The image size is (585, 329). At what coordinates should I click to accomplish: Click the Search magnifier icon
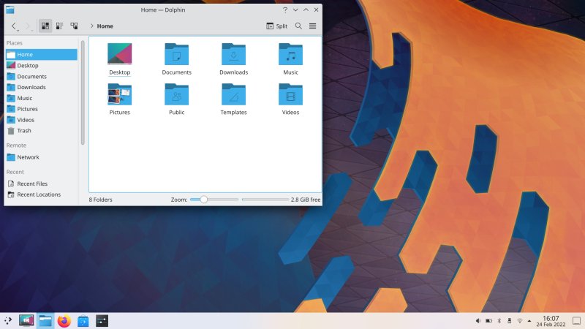tap(298, 26)
